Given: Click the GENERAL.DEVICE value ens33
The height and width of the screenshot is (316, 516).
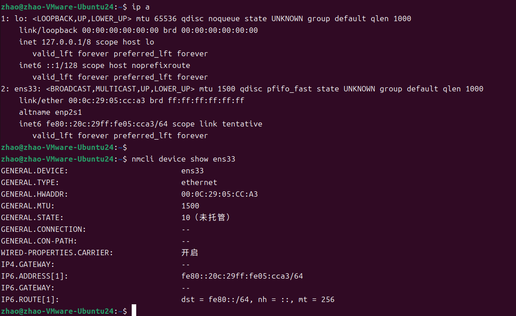Looking at the screenshot, I should coord(193,171).
